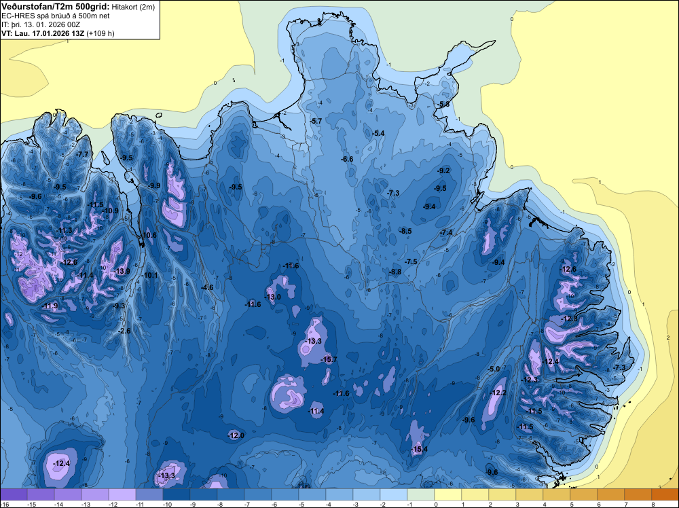Select the -10.6 temperature reading
The image size is (679, 508).
tap(149, 236)
